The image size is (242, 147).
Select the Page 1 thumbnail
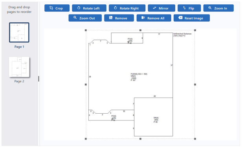pos(19,33)
